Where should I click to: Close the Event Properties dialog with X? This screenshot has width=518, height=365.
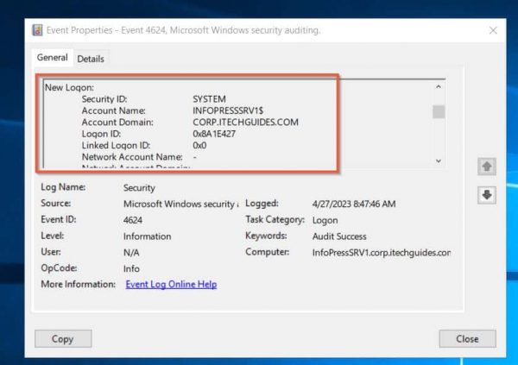(493, 30)
